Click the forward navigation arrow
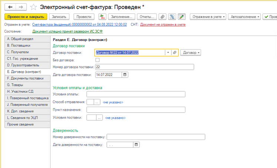 [x=21, y=7]
